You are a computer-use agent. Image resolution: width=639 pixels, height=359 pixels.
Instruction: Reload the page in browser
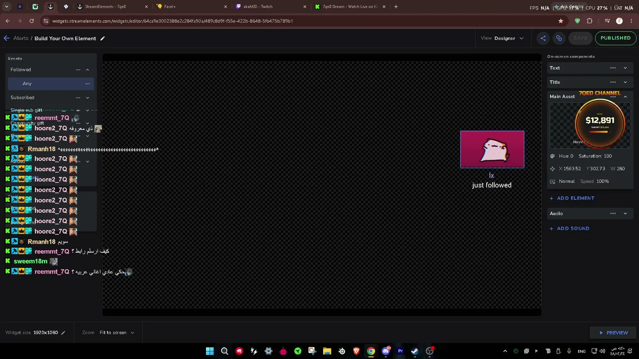tap(31, 21)
